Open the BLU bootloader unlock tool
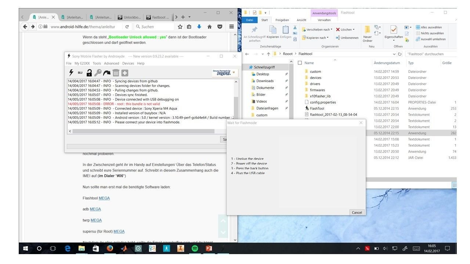Screen dimensions: 470x264 80,73
